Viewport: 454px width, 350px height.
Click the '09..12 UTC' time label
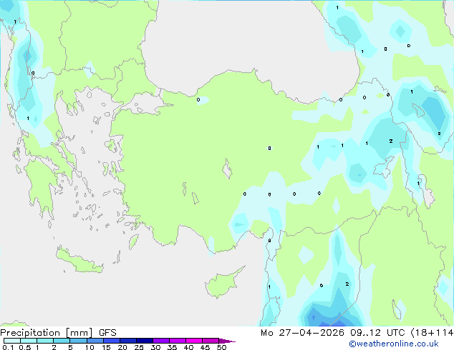(x=377, y=333)
